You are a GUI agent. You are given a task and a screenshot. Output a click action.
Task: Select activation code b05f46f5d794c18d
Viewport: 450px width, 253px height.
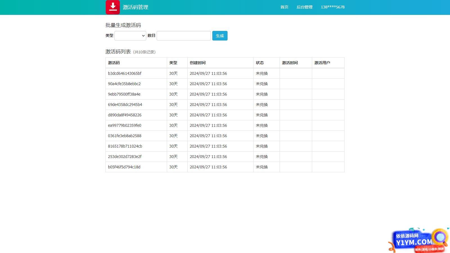coord(124,167)
